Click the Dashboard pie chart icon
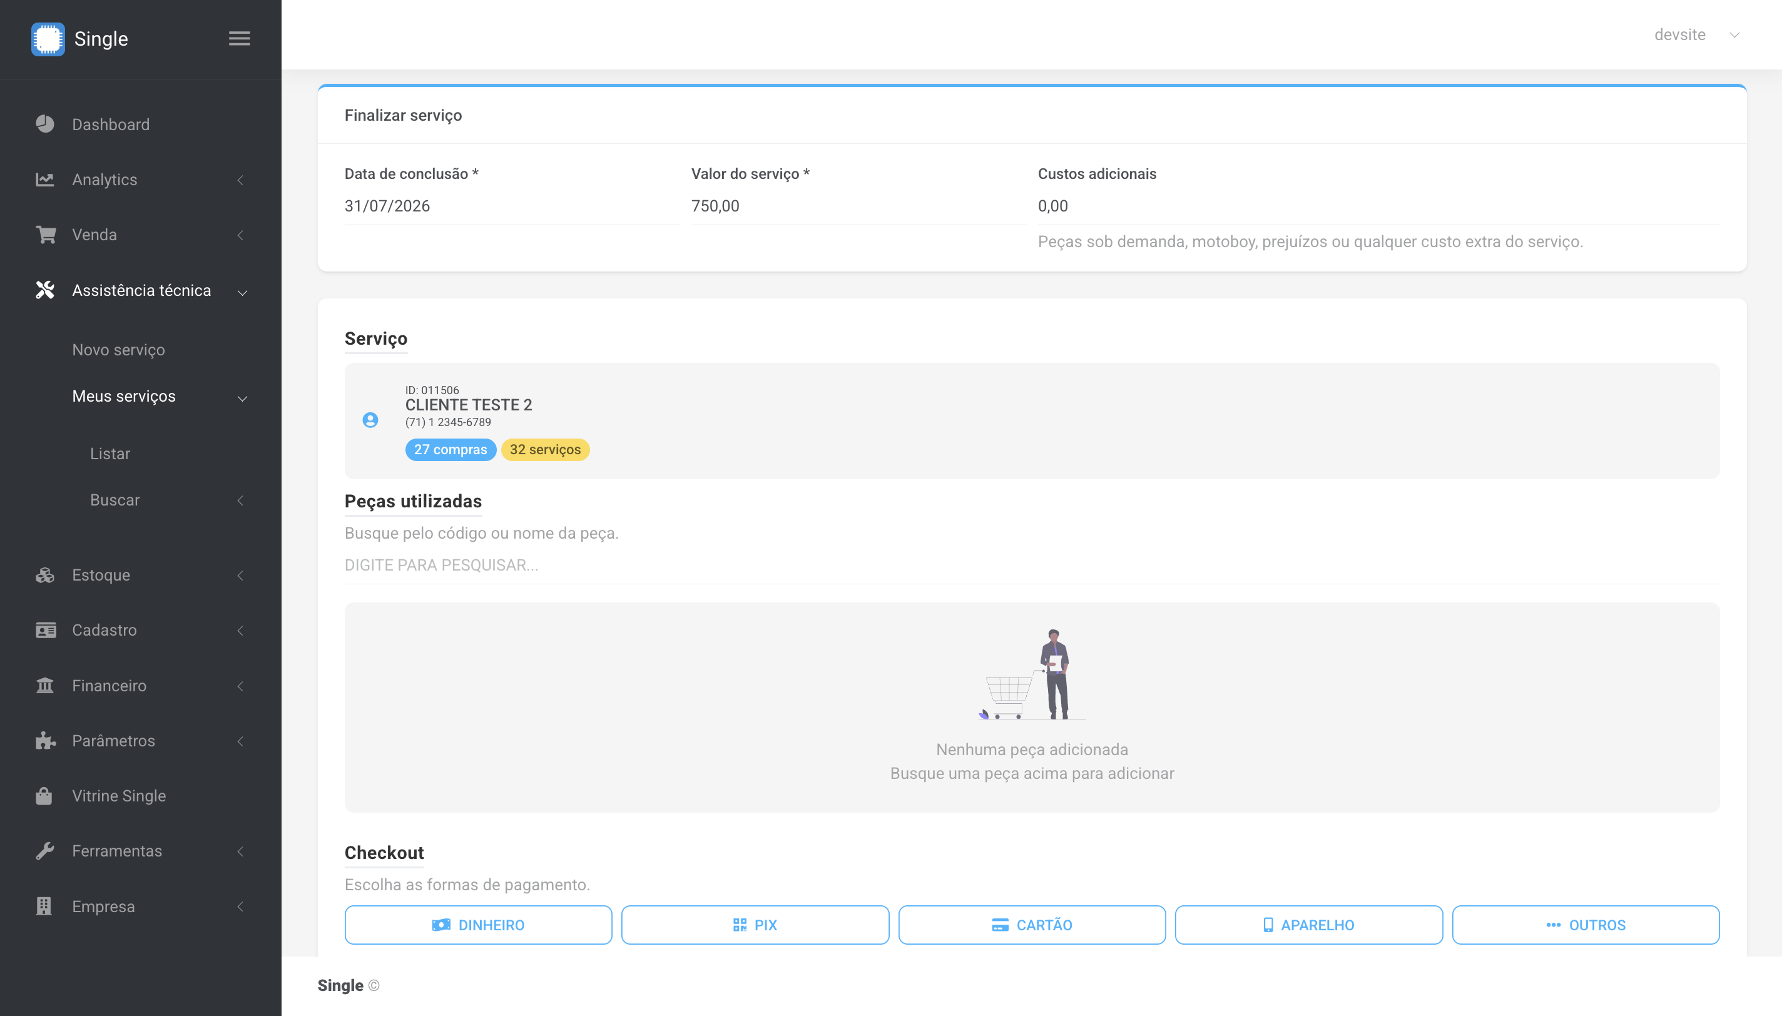Screen dimensions: 1782x1016 tap(45, 124)
